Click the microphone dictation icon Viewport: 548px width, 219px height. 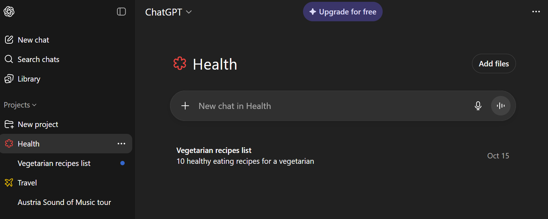478,106
